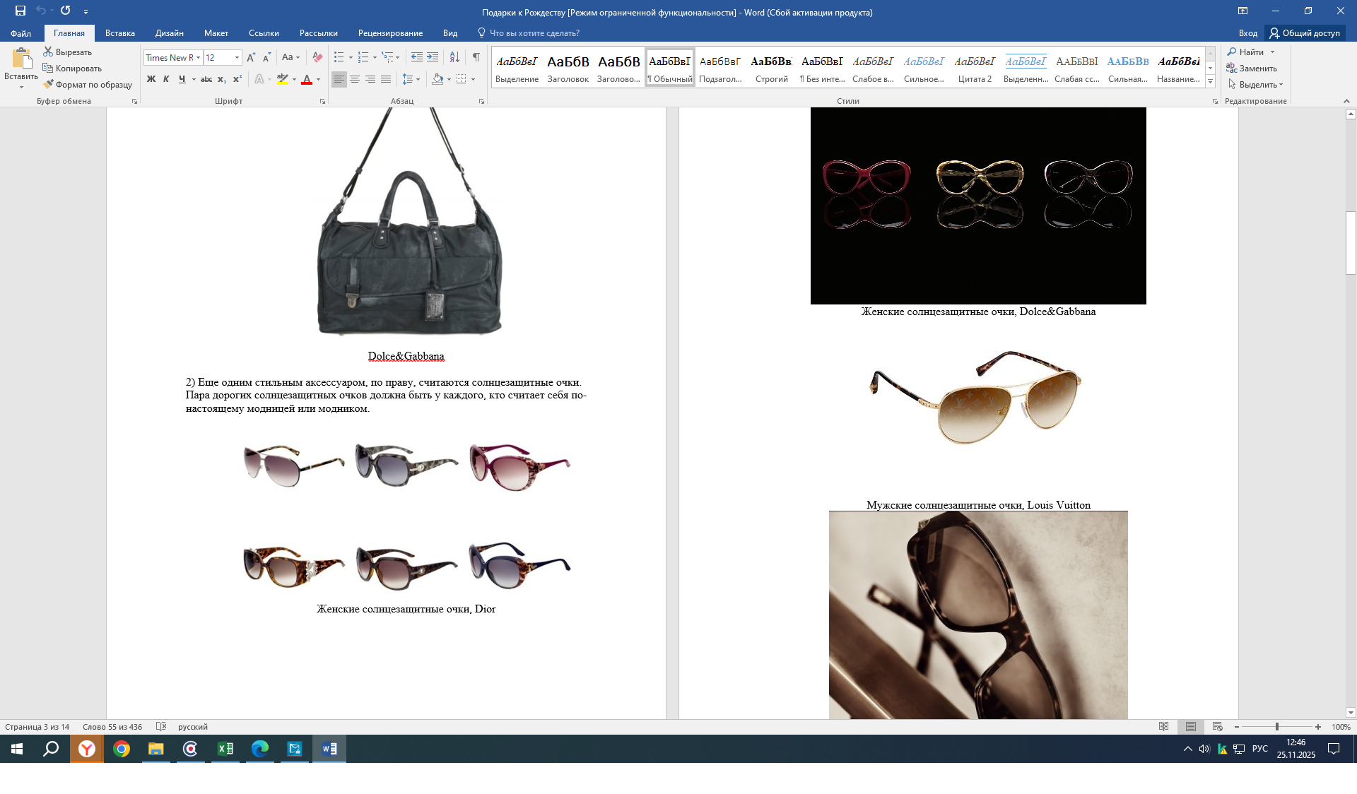Open Excel from the taskbar
Viewport: 1357px width, 794px height.
pos(225,749)
